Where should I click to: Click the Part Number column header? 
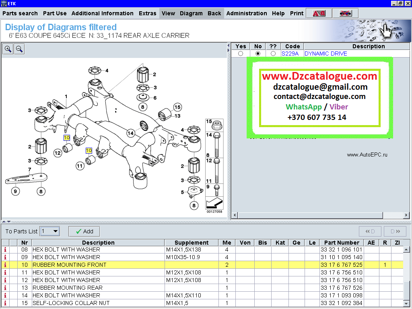pyautogui.click(x=342, y=243)
